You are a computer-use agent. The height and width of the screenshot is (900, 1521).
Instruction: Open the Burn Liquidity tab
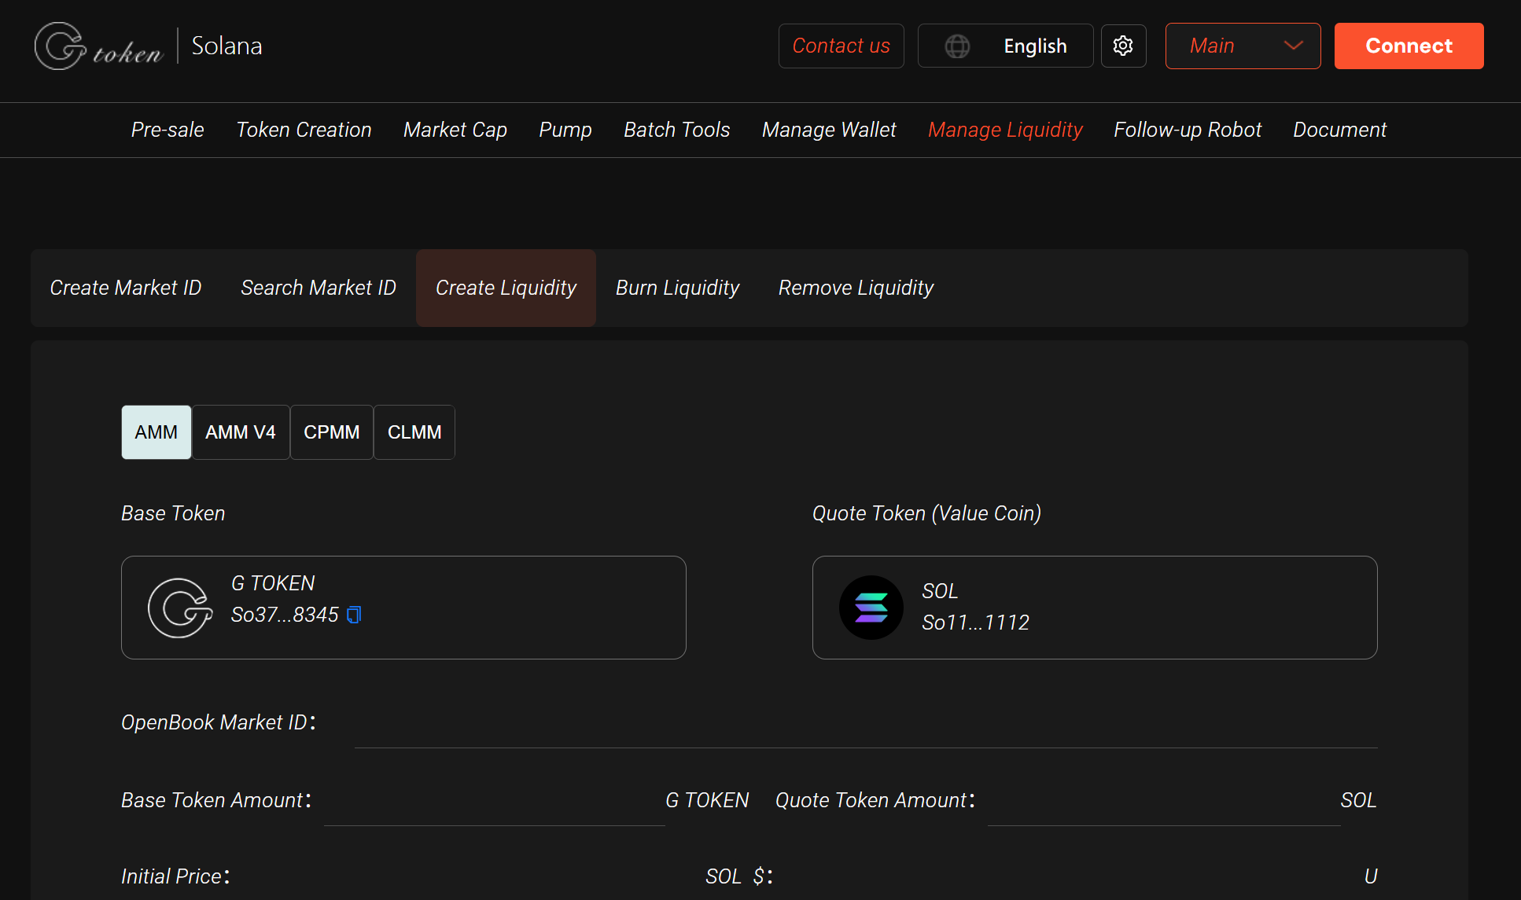tap(677, 288)
